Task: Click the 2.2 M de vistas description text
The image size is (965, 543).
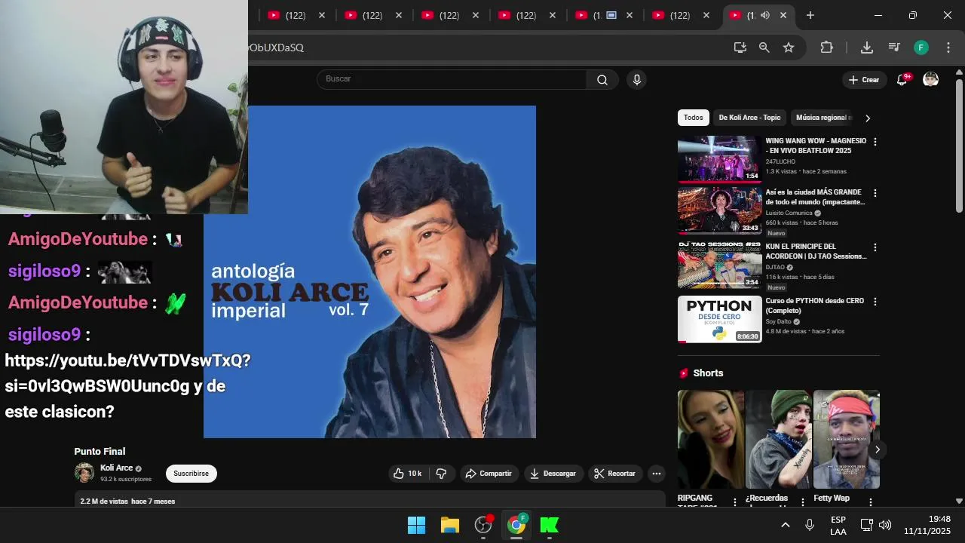Action: pos(127,502)
